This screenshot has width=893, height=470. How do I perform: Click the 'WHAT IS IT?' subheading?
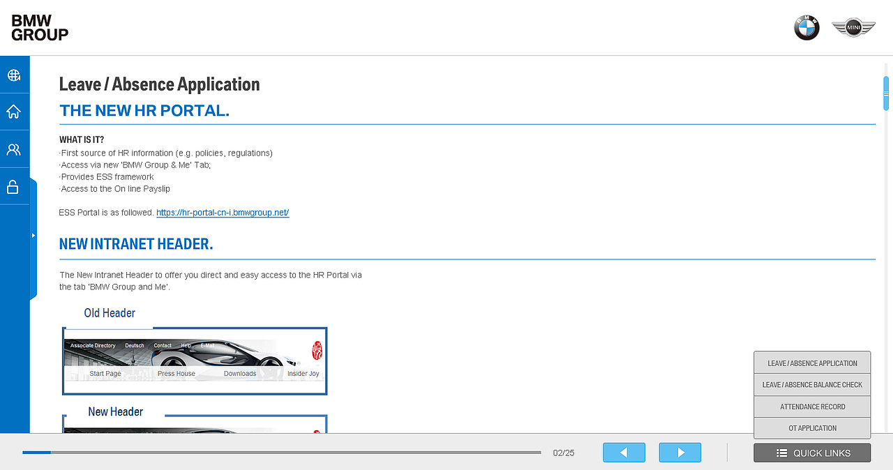[82, 139]
